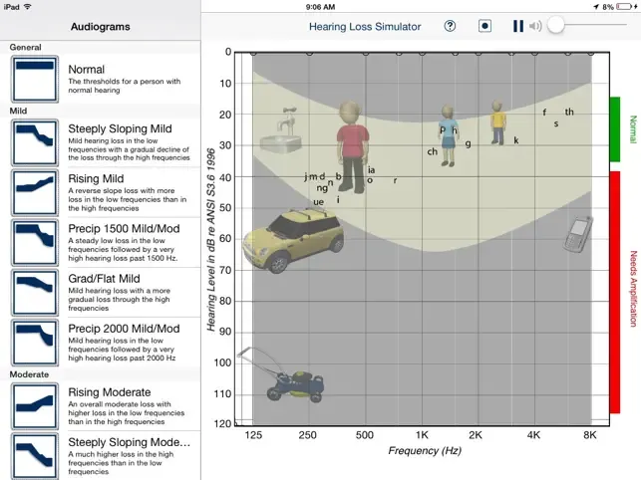
Task: Adjust the volume slider knob
Action: 556,26
